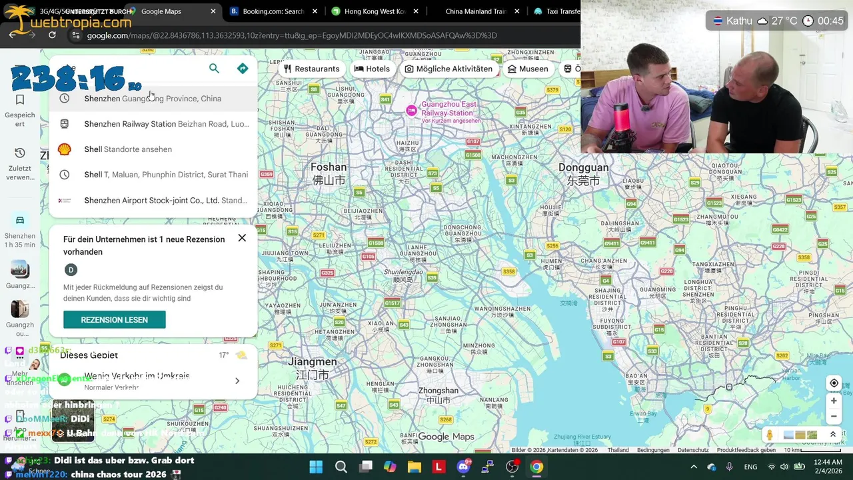Click ENG language indicator
Viewport: 853px width, 480px height.
tap(750, 467)
